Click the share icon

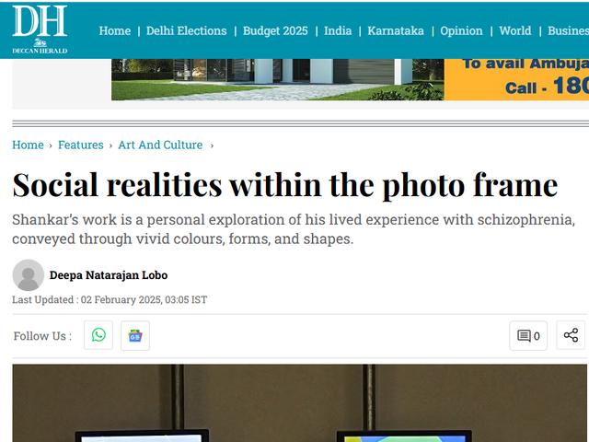pyautogui.click(x=571, y=335)
